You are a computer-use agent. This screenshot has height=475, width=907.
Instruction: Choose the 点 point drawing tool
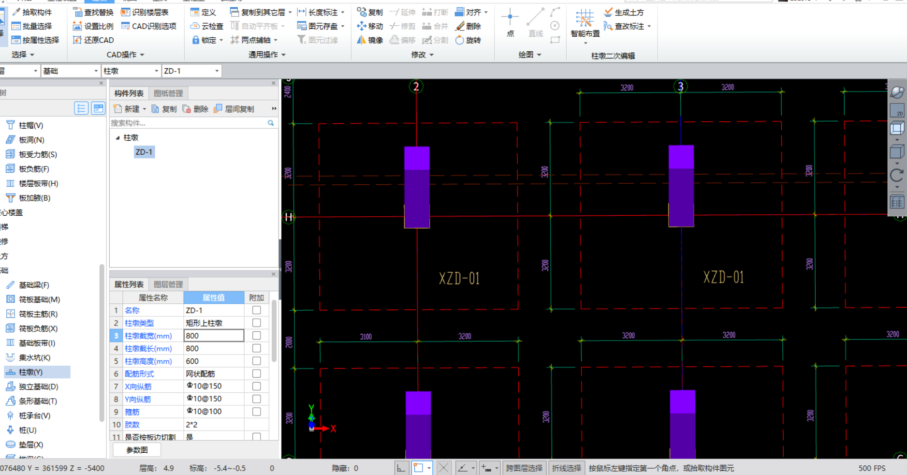(x=510, y=23)
